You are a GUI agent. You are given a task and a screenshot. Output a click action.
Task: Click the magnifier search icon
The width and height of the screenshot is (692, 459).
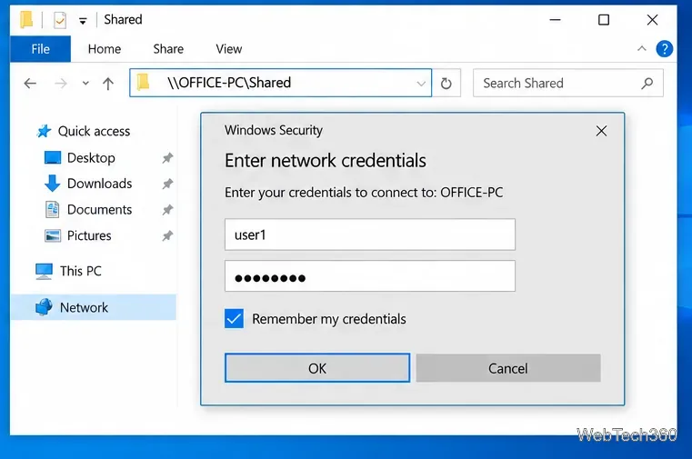[x=647, y=83]
